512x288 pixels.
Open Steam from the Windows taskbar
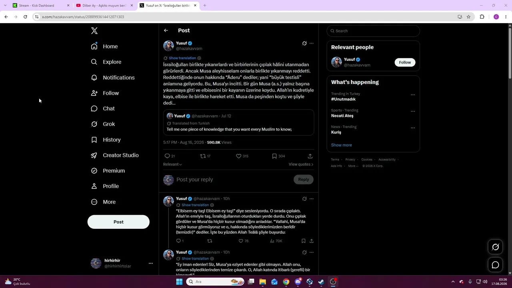pyautogui.click(x=321, y=282)
